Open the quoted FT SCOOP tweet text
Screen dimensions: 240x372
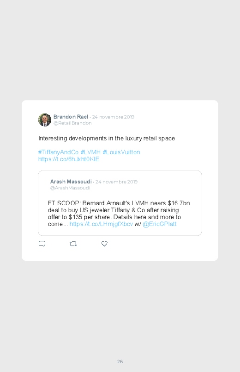point(119,214)
